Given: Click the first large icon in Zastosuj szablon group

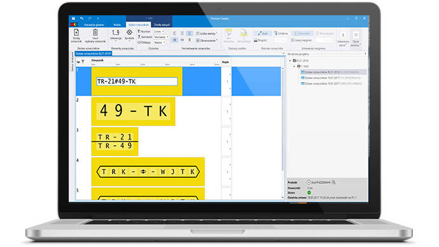Looking at the screenshot, I should (228, 33).
